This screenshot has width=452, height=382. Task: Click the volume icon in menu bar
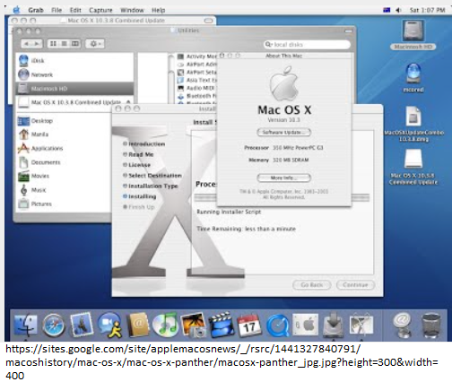tap(398, 10)
